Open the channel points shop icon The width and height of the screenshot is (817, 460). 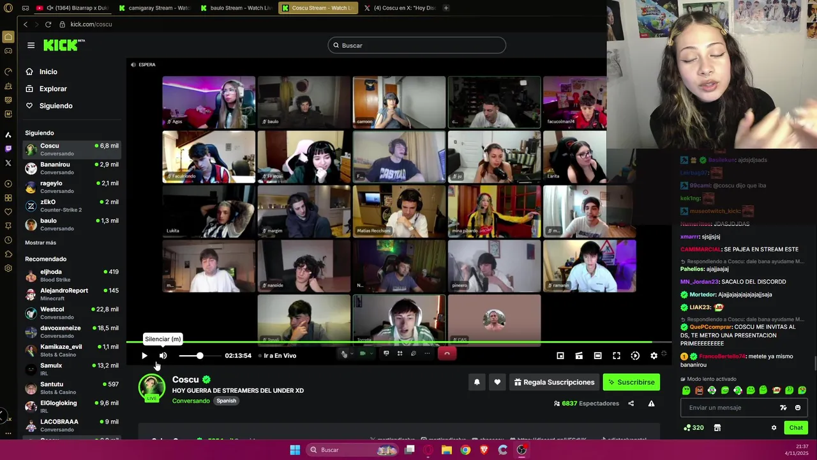tap(717, 428)
